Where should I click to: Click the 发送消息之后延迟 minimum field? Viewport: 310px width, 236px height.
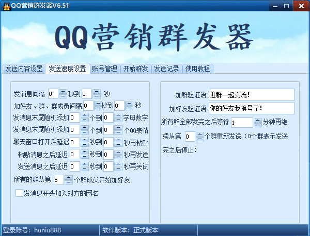tap(75, 166)
